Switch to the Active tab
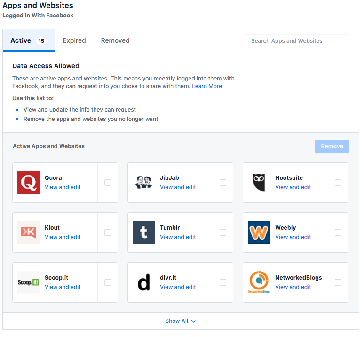Screen dimensions: 364x337 (29, 40)
